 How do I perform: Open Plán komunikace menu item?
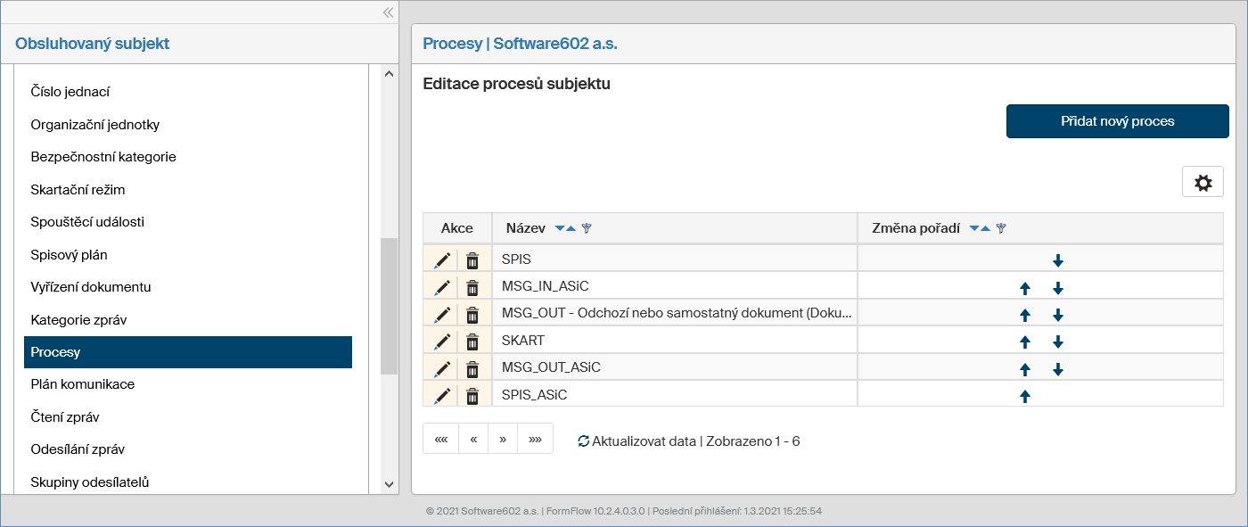click(x=83, y=384)
